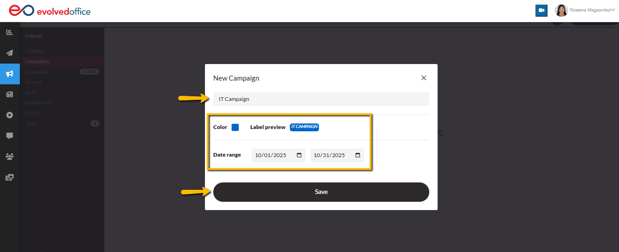This screenshot has height=252, width=619.
Task: Select the megaphone publish icon
Action: 10,74
